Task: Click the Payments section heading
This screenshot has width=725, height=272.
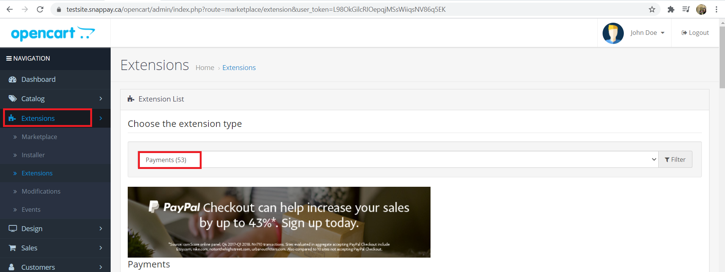Action: (x=149, y=264)
